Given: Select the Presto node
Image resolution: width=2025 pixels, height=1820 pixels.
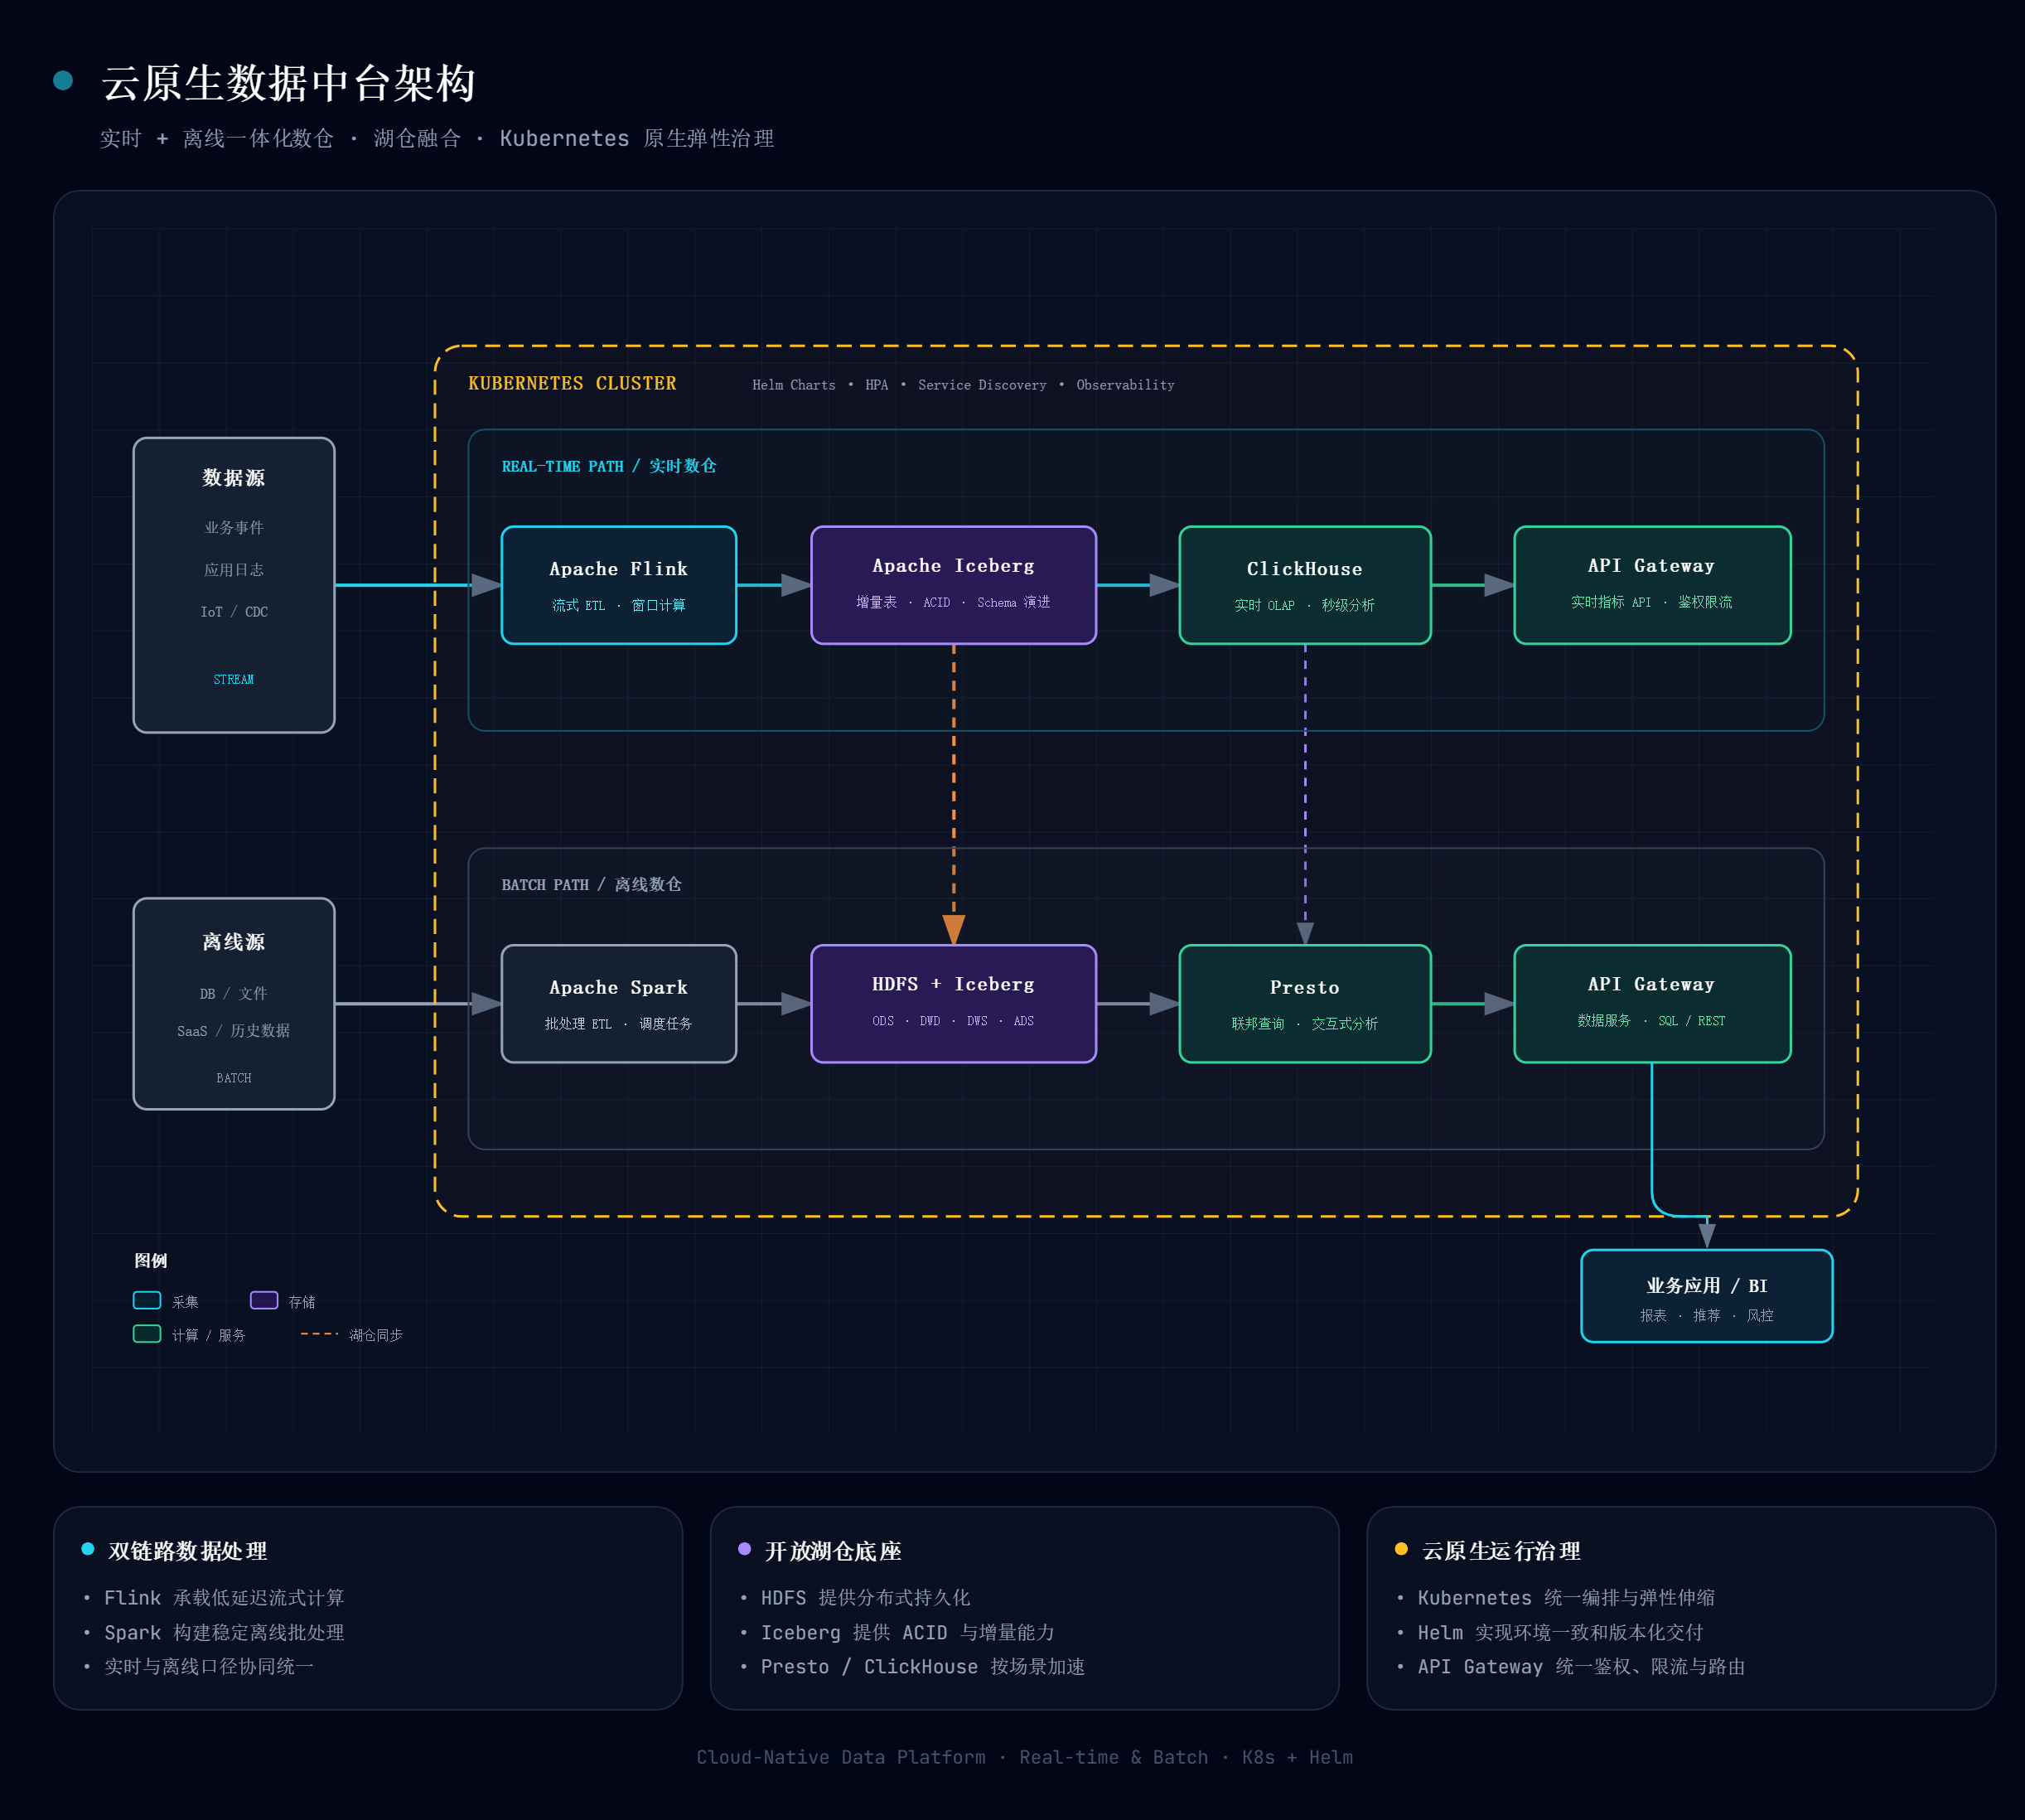Looking at the screenshot, I should tap(1304, 1003).
